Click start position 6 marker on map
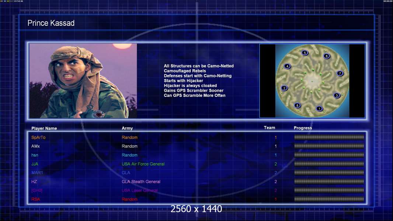Viewport: 393px width, 221px height. coord(326,56)
